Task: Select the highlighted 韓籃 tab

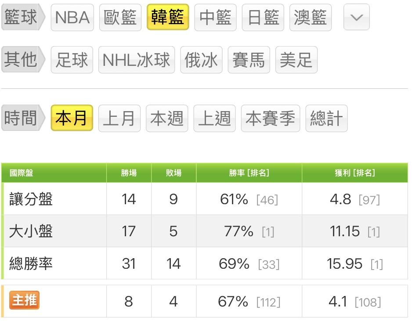Action: click(x=168, y=18)
